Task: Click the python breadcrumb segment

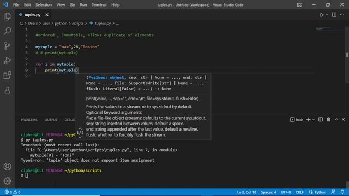Action: coord(61,23)
